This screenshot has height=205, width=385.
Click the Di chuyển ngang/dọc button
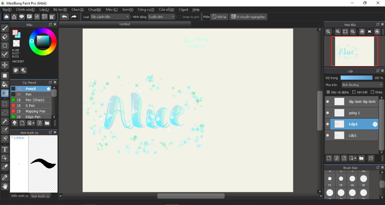coord(248,17)
